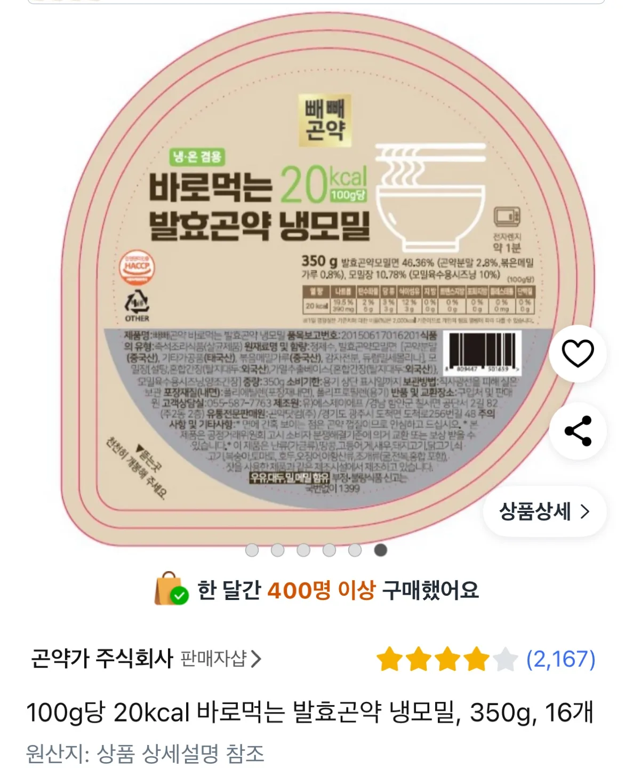Open 상품상세 product details
This screenshot has height=768, width=633.
[x=544, y=512]
